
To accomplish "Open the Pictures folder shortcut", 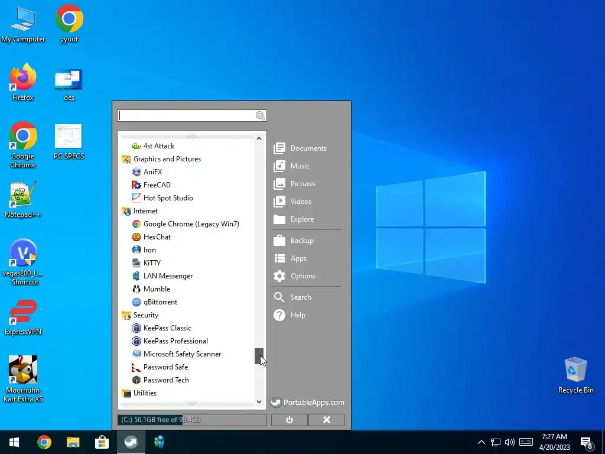I will click(295, 184).
